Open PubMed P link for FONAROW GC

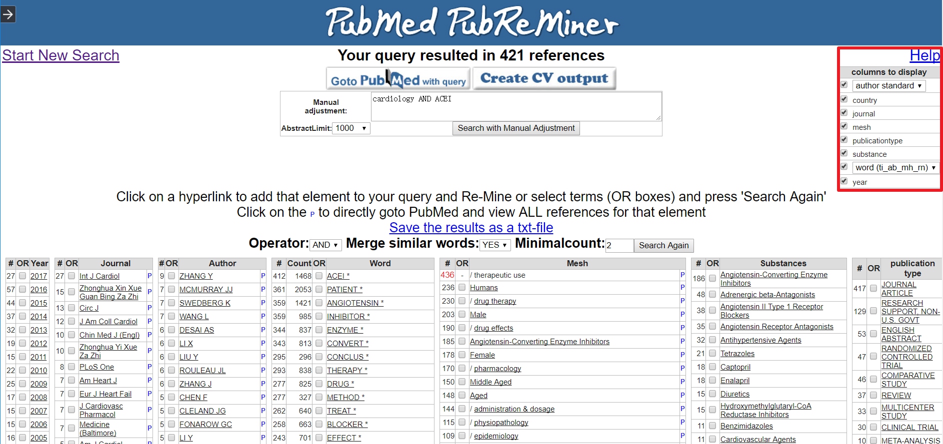263,424
